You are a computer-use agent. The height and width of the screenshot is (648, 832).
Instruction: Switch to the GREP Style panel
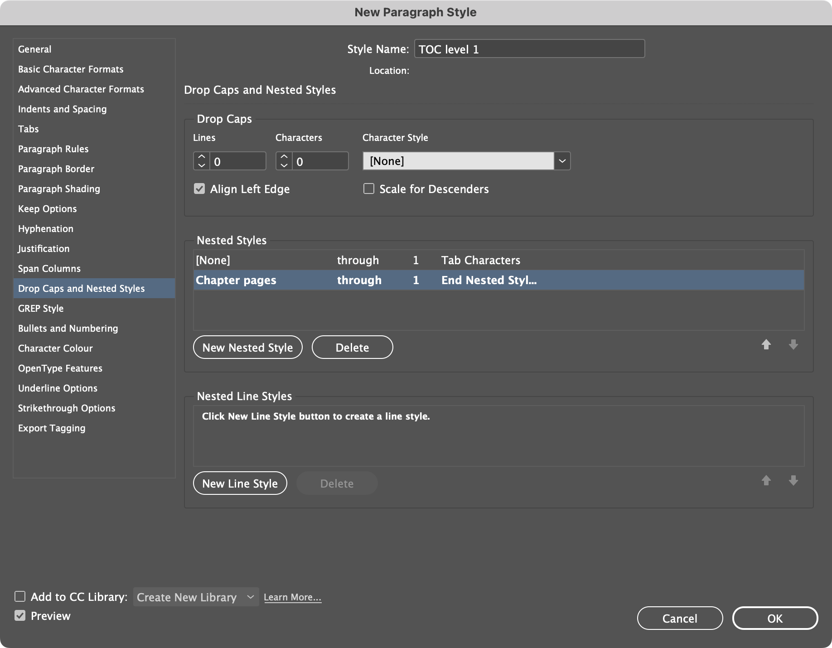pyautogui.click(x=41, y=308)
